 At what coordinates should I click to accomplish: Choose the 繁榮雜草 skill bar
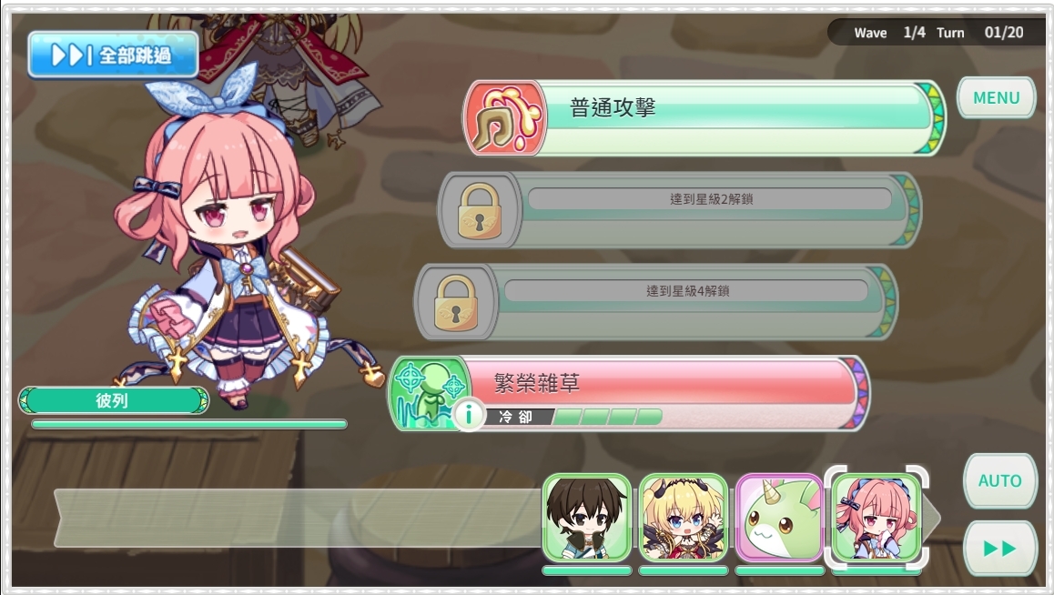pyautogui.click(x=629, y=393)
